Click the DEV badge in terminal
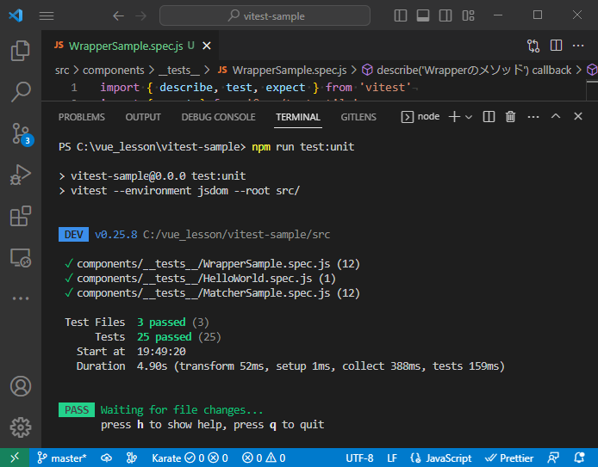The width and height of the screenshot is (598, 467). pyautogui.click(x=73, y=235)
